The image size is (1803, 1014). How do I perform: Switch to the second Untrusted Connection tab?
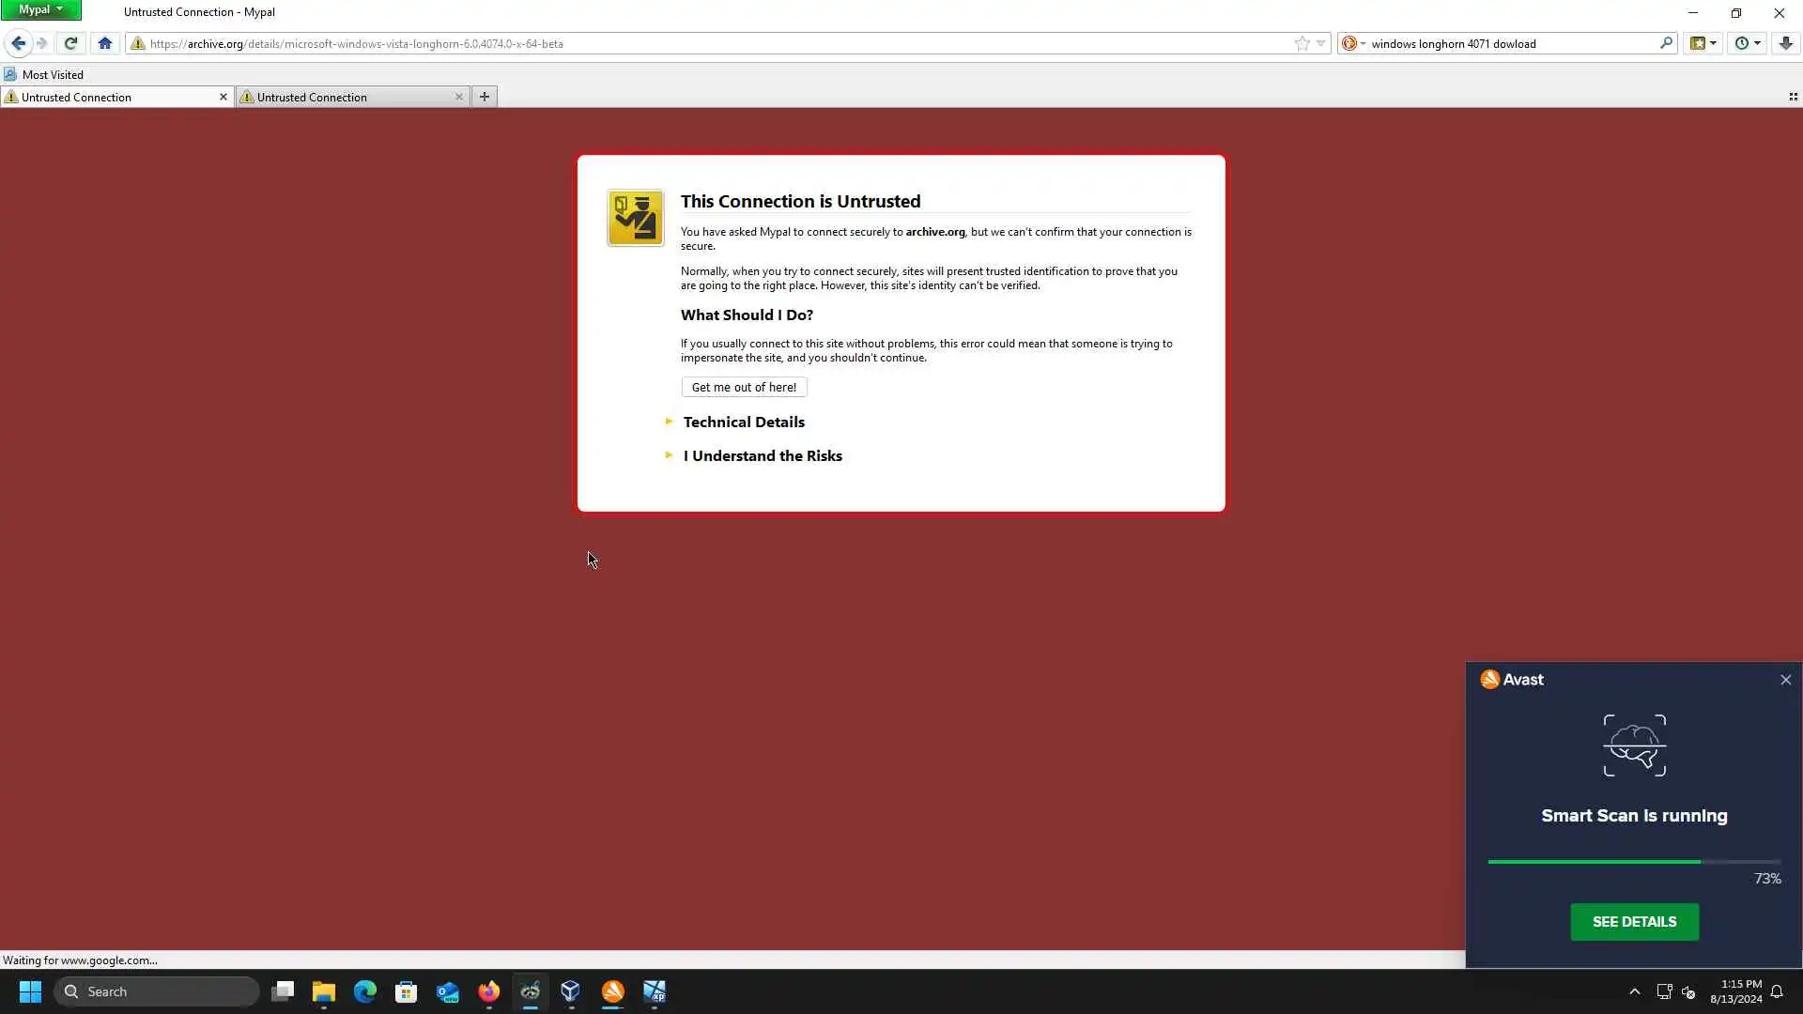coord(347,97)
